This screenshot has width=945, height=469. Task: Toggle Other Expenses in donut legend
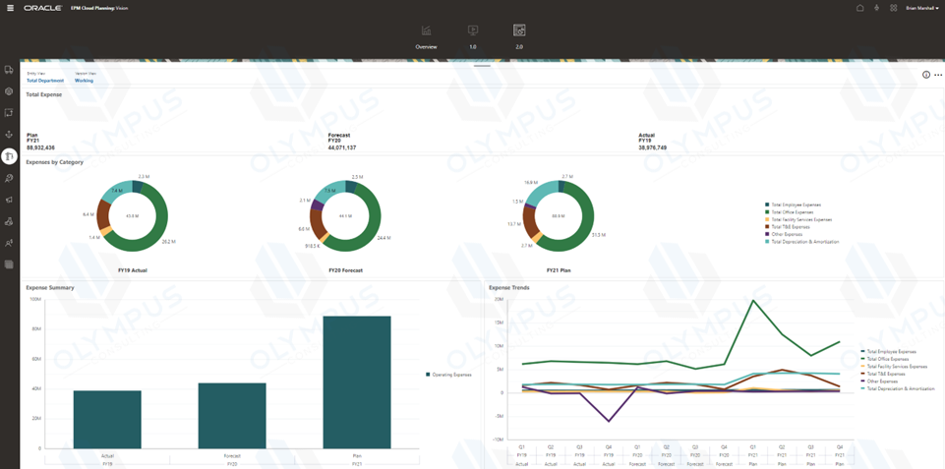point(784,234)
